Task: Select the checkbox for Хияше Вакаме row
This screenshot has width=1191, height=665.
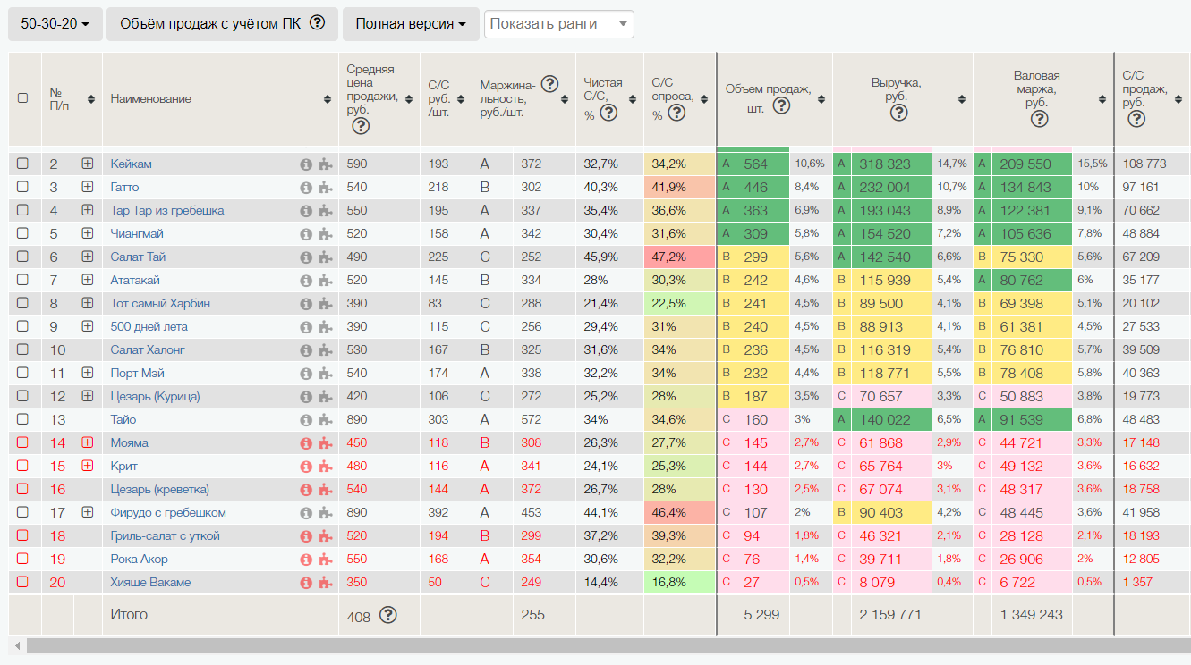Action: (23, 583)
